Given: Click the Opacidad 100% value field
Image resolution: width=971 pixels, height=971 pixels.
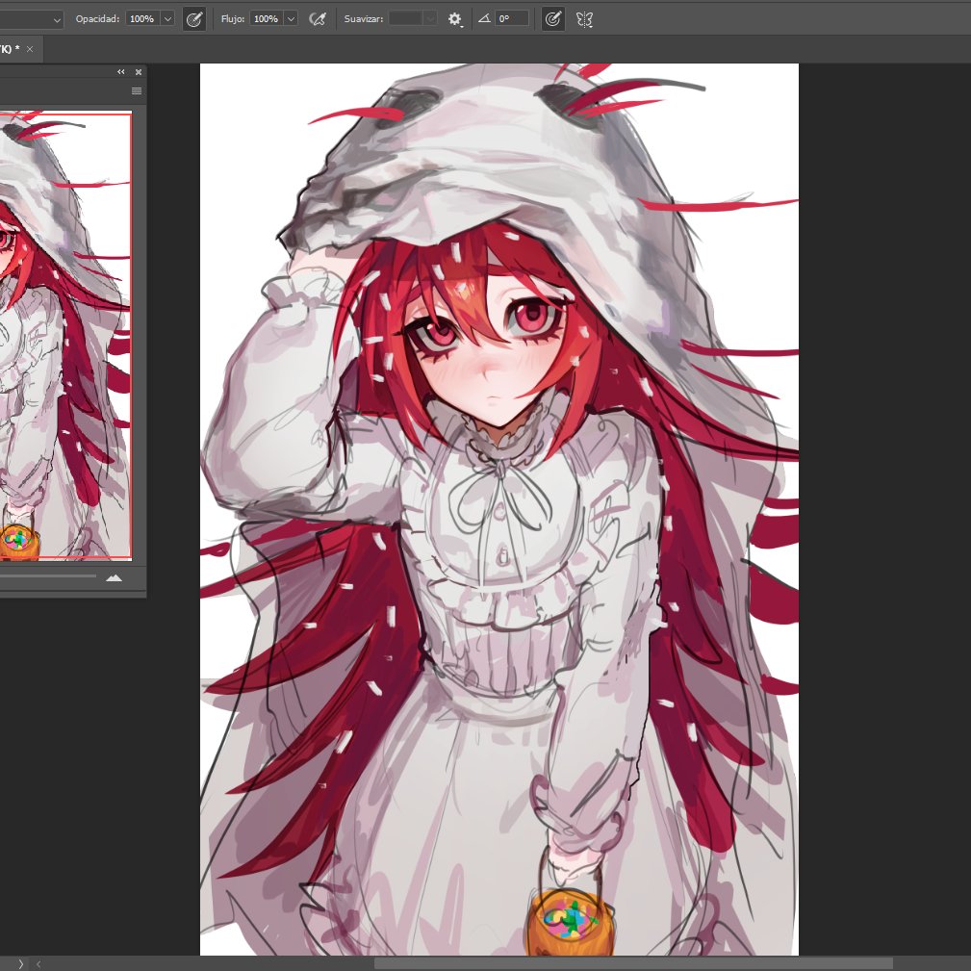Looking at the screenshot, I should 142,18.
